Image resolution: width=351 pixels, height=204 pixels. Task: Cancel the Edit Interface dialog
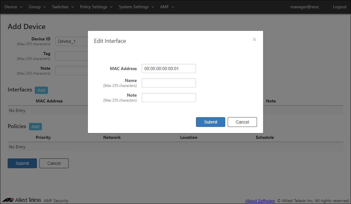[x=242, y=122]
